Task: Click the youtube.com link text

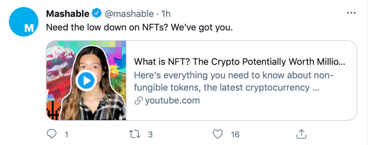Action: pos(172,100)
